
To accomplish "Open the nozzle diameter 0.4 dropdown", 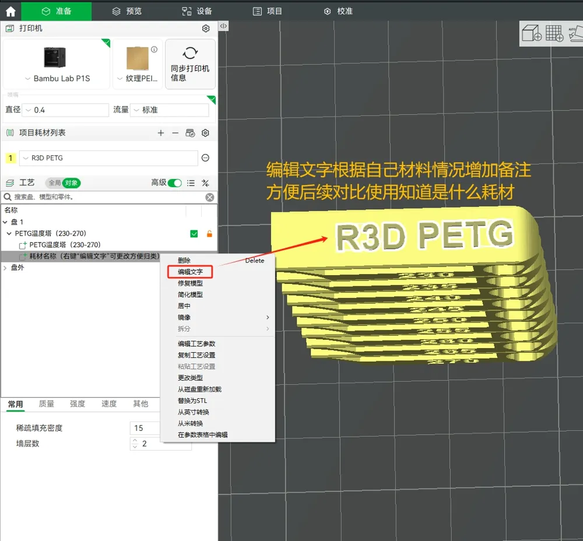I will [x=65, y=110].
